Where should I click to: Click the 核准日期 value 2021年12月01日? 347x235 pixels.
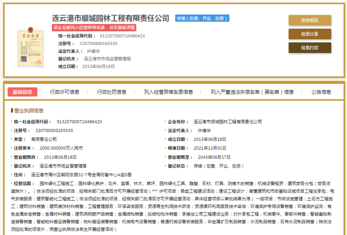tap(210, 148)
